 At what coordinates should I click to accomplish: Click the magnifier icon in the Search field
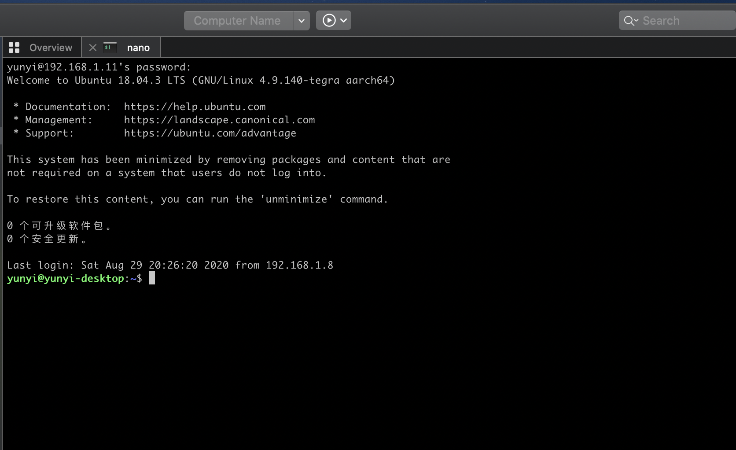[629, 20]
